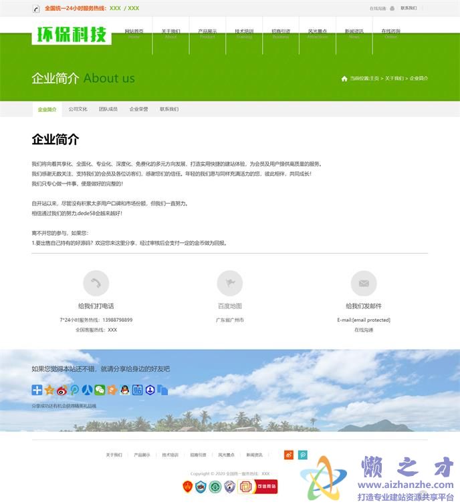Viewport: 460px width, 504px height.
Task: Click footer link 关于我们
Action: (x=114, y=455)
